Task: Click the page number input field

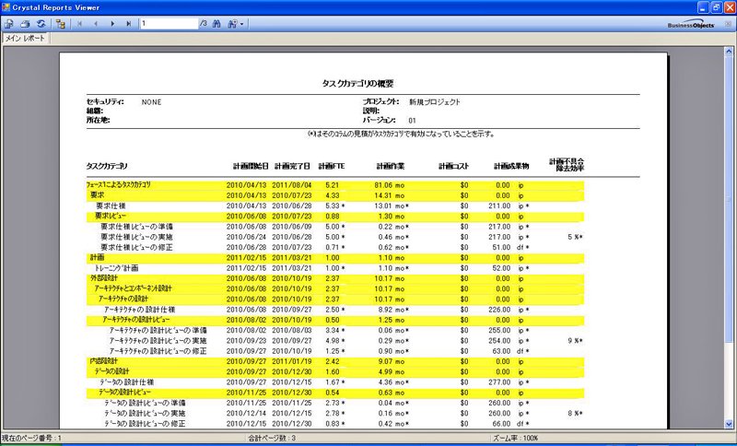Action: click(x=169, y=24)
